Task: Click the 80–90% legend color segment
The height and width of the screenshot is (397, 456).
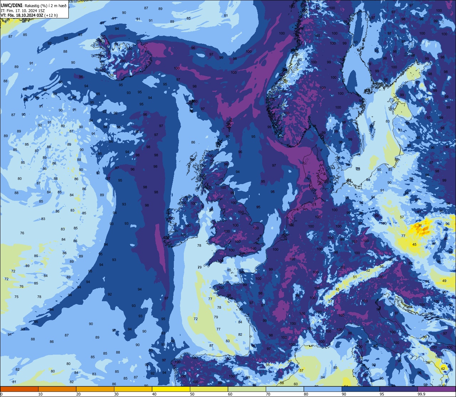Action: 323,389
